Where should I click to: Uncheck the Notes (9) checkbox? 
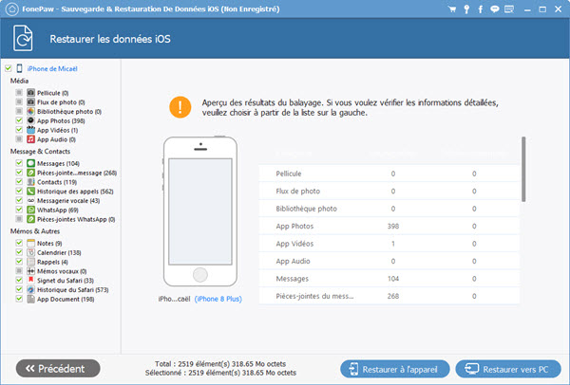tap(19, 243)
